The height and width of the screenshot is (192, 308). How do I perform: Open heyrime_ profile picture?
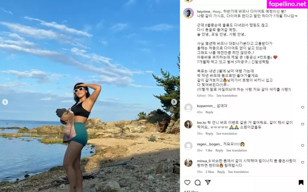(188, 13)
